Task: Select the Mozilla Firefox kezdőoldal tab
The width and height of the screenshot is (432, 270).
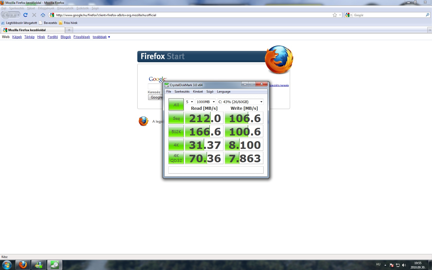Action: 33,30
